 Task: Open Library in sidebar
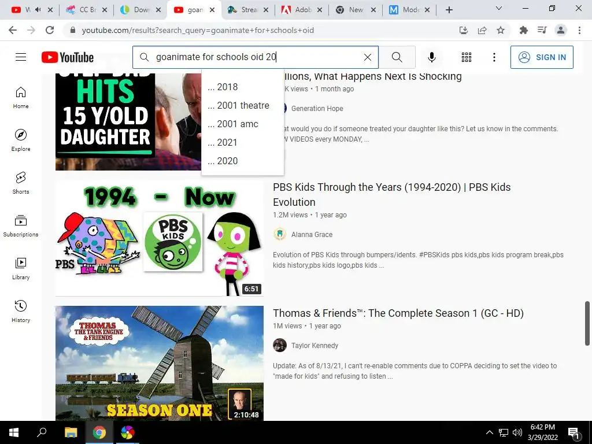[x=21, y=268]
